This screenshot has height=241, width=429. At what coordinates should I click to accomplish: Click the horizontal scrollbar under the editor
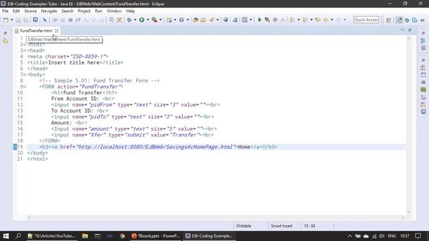[x=216, y=217]
